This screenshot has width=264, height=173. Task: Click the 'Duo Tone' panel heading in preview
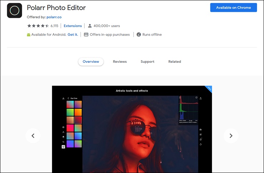pyautogui.click(x=74, y=98)
